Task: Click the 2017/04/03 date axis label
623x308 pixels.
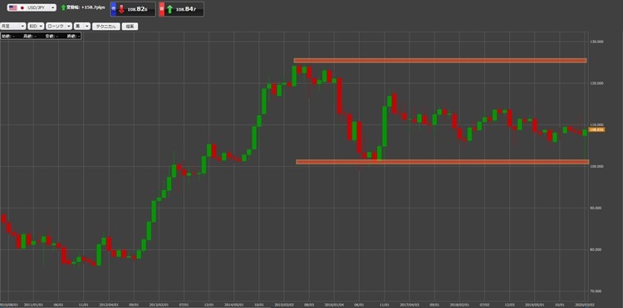Action: 410,306
